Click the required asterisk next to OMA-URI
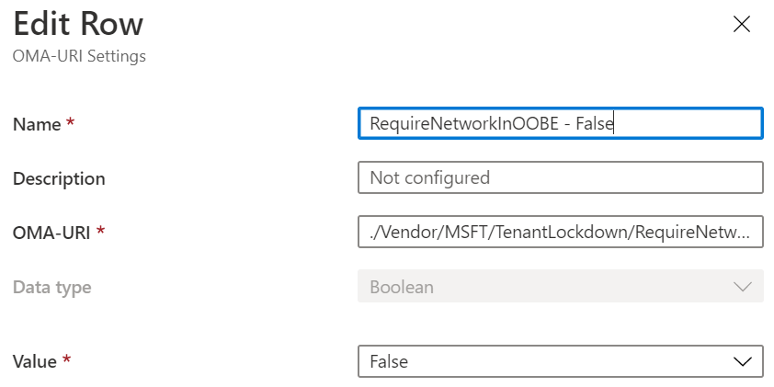The image size is (774, 387). 100,231
